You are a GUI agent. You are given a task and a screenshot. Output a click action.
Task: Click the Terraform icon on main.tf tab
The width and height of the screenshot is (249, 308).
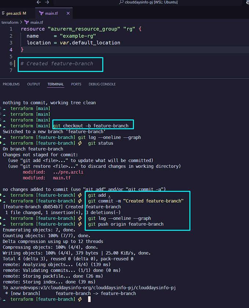pyautogui.click(x=41, y=13)
